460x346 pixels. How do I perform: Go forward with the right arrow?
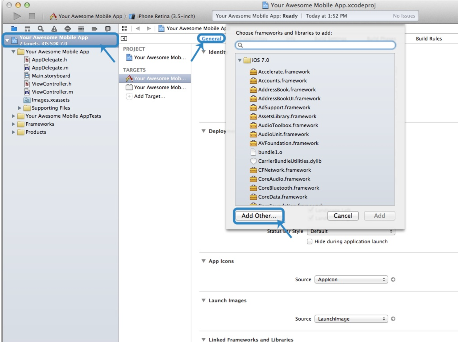click(149, 28)
